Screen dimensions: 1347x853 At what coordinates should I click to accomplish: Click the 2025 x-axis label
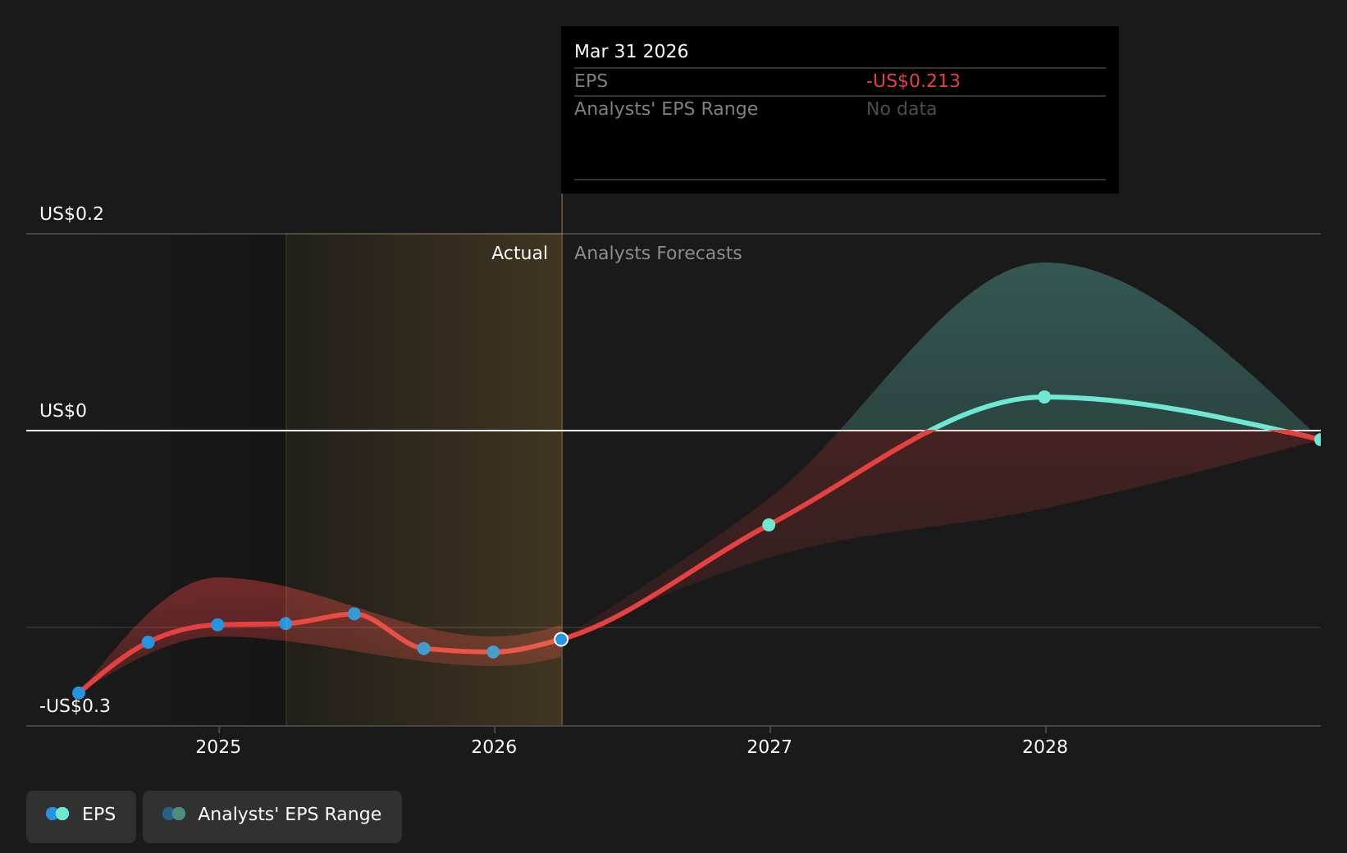click(x=218, y=747)
